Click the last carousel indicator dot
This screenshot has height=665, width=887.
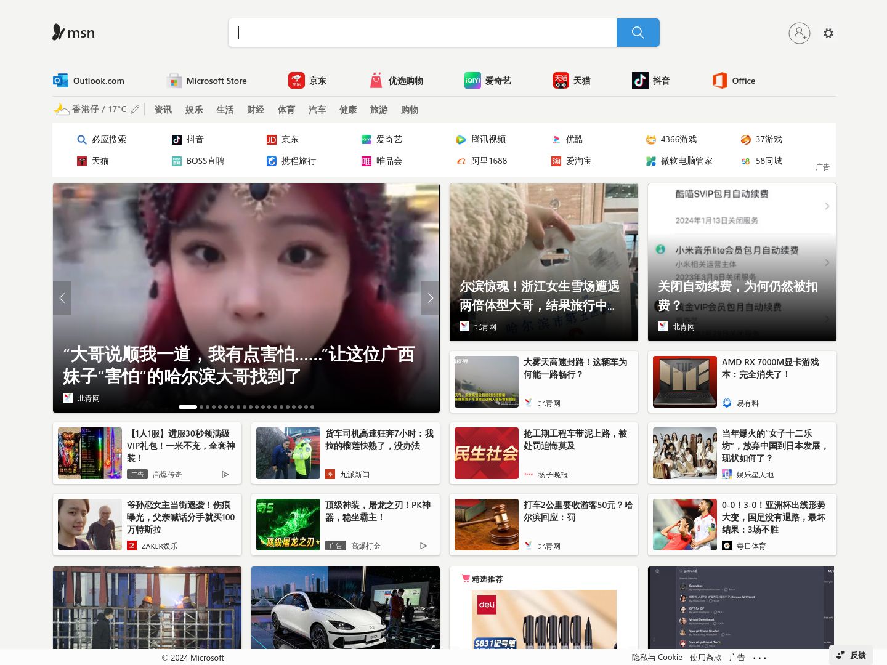coord(312,407)
